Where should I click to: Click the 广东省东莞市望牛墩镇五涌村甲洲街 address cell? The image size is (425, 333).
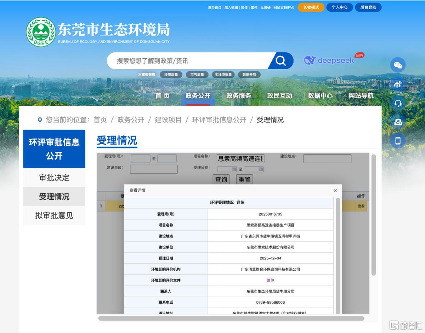pyautogui.click(x=270, y=236)
